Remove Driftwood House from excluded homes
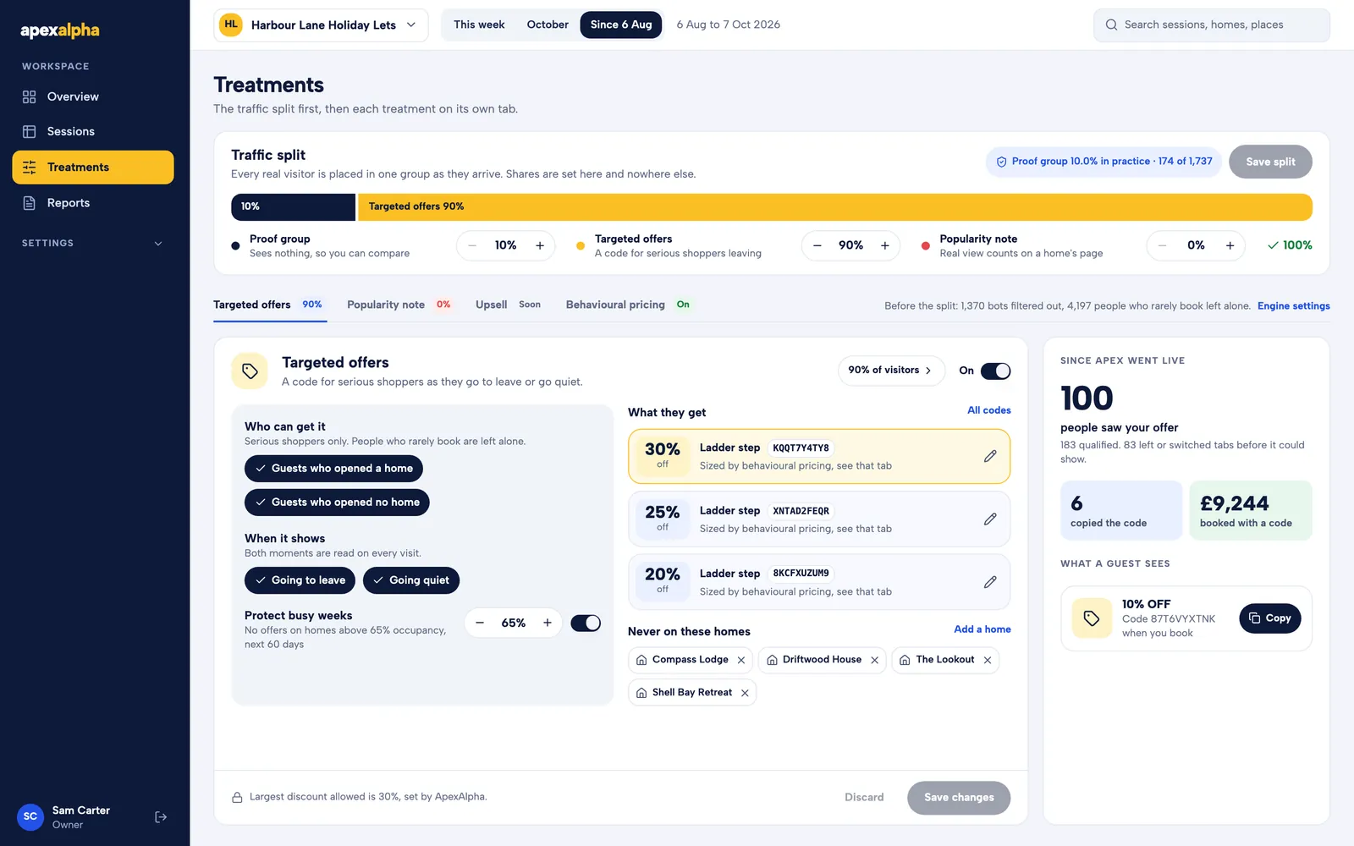Screen dimensions: 1354x846 click(875, 660)
